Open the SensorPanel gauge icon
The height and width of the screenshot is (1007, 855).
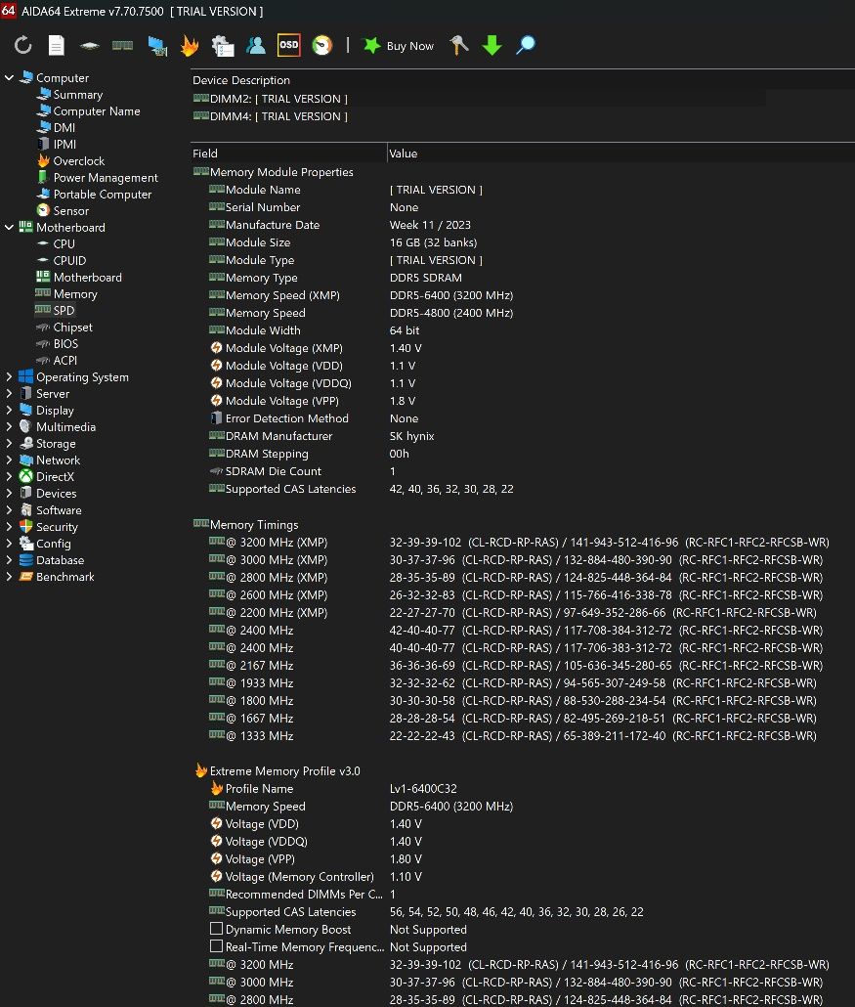point(322,46)
